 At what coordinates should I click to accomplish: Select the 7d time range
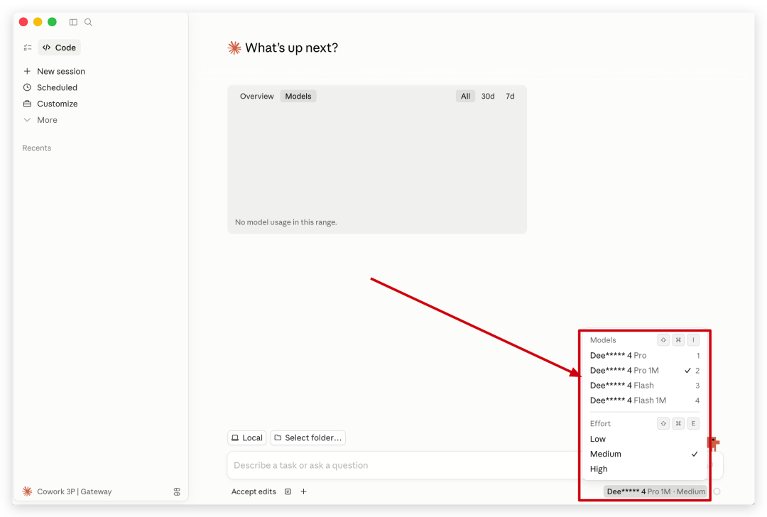click(x=510, y=96)
